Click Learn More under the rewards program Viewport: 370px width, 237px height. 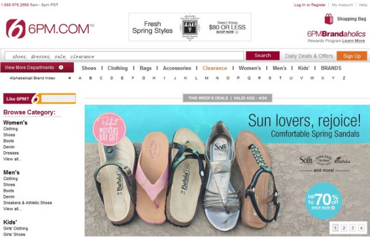tap(354, 41)
